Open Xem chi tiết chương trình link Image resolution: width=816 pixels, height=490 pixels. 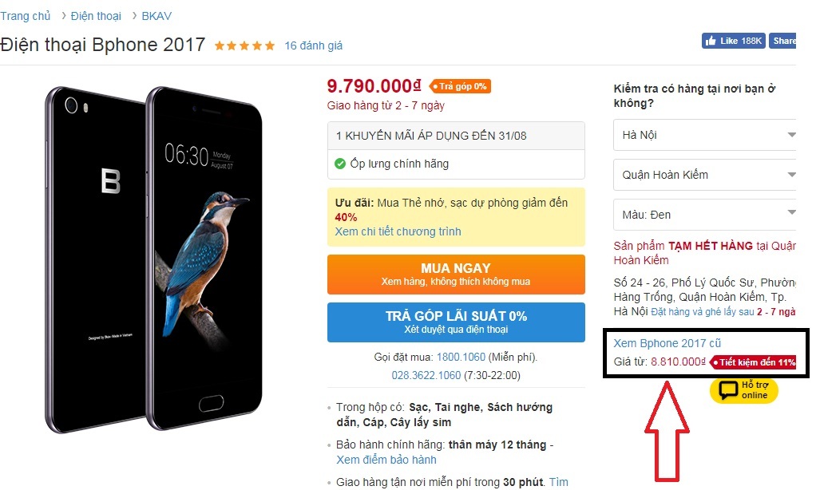point(398,231)
